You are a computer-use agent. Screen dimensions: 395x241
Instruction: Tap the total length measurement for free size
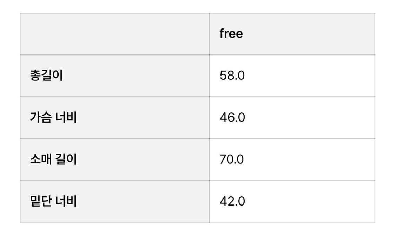tap(232, 76)
